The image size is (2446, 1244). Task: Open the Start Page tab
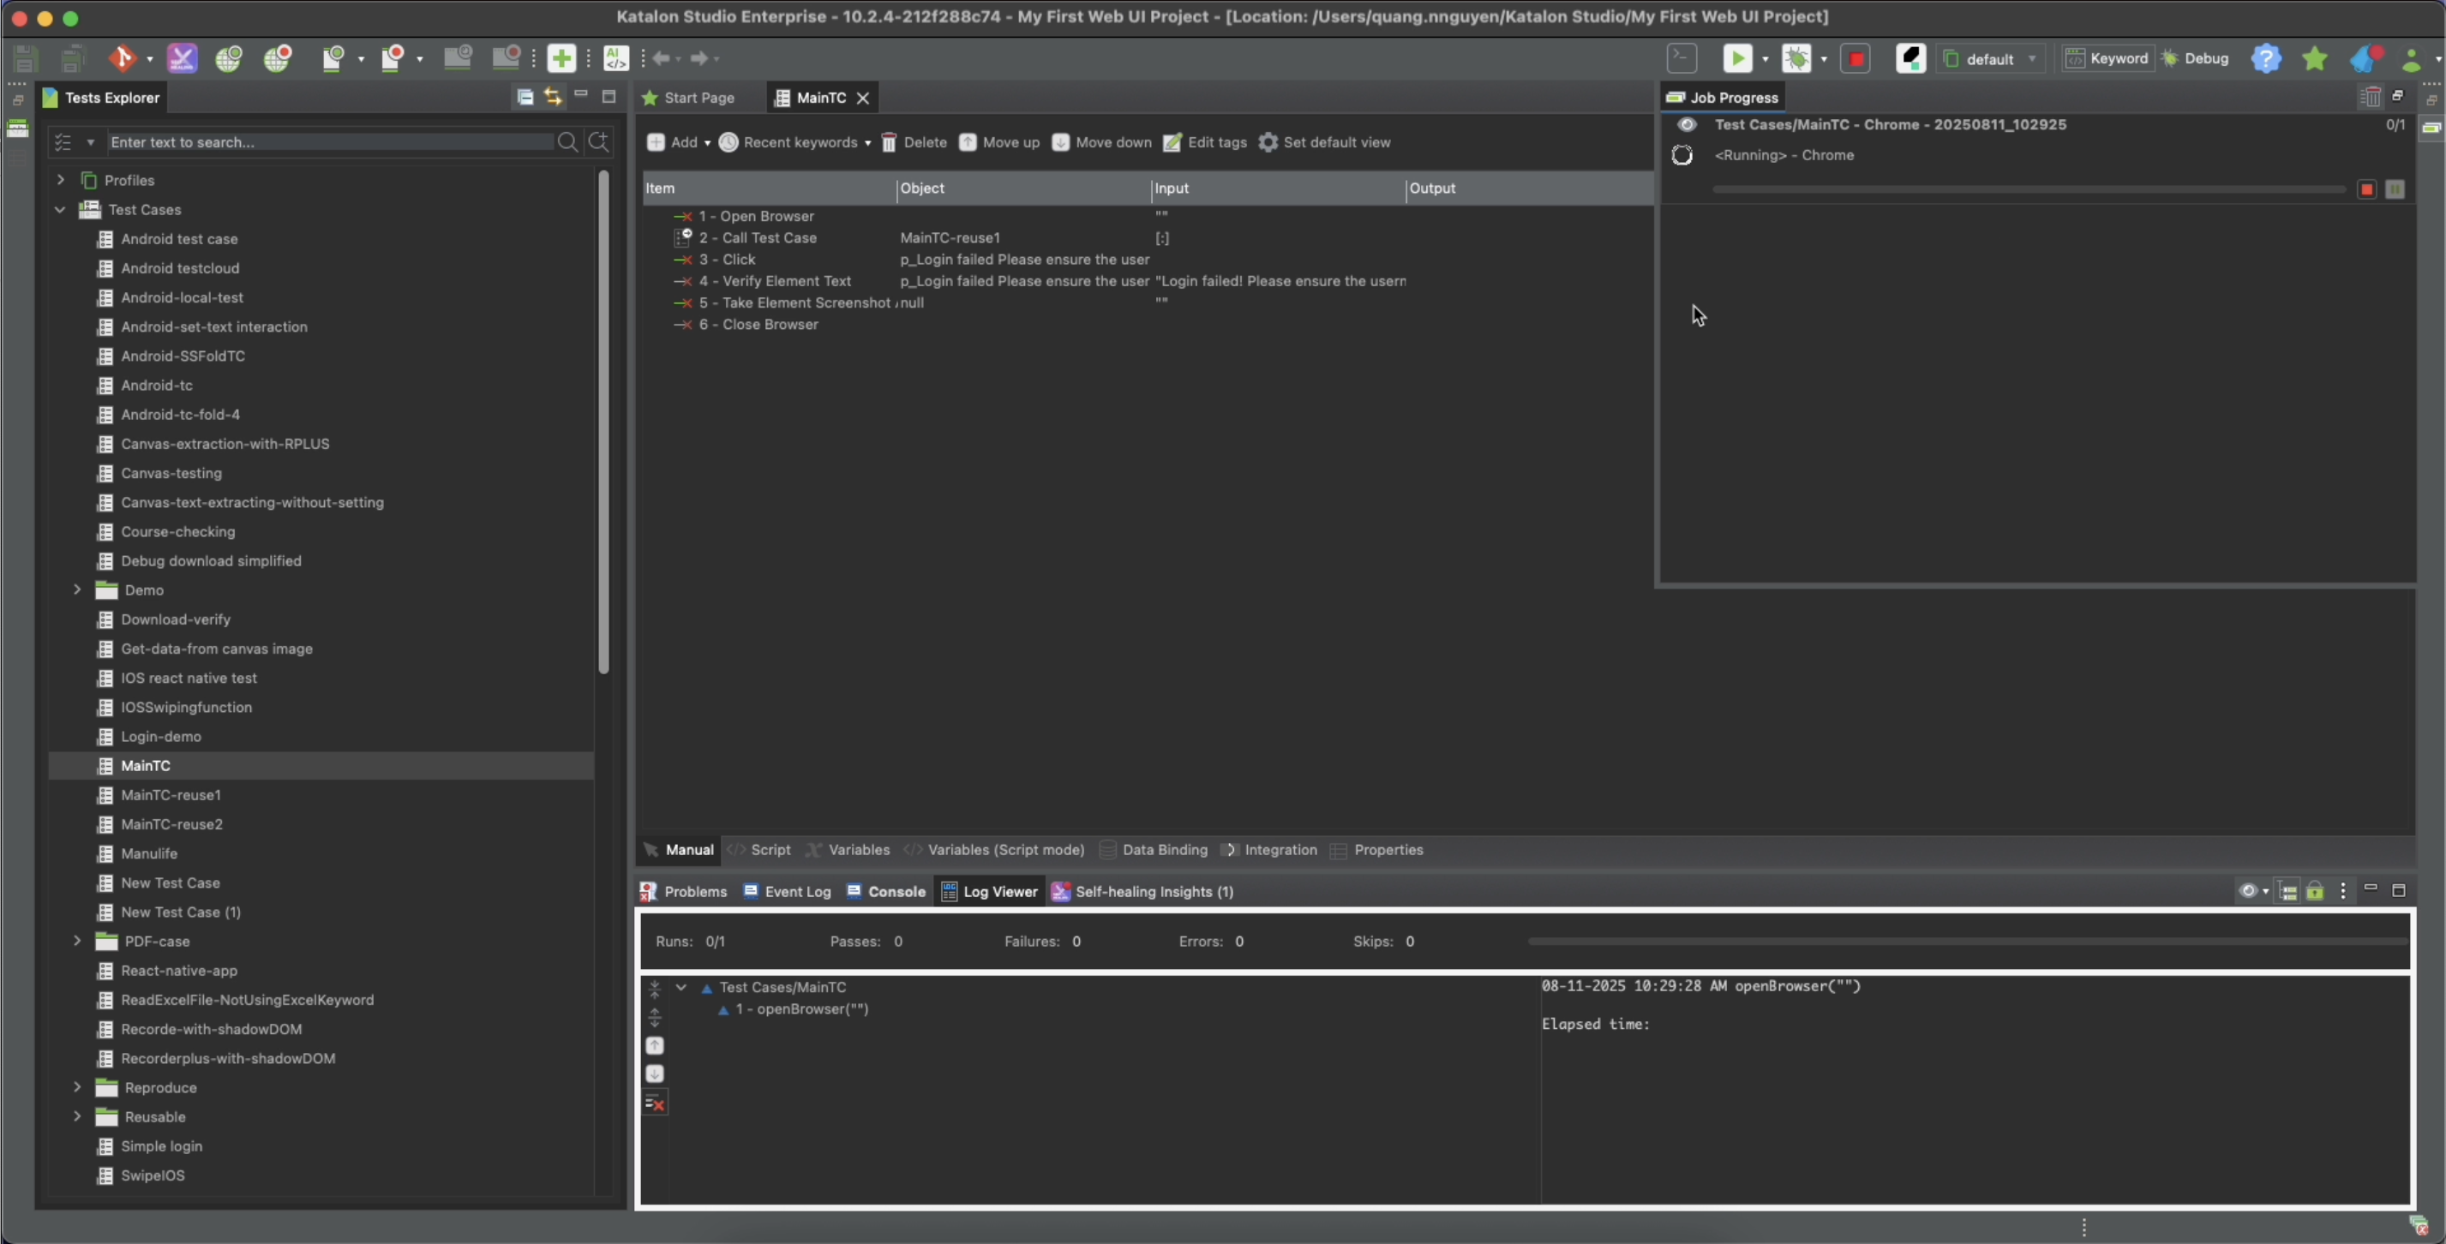coord(688,98)
